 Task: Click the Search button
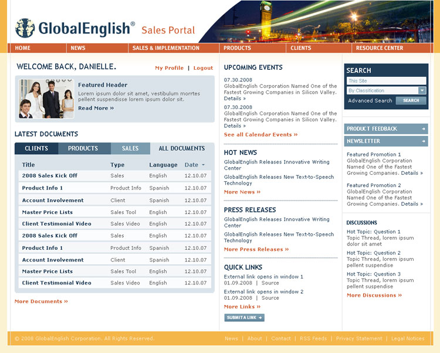point(411,100)
